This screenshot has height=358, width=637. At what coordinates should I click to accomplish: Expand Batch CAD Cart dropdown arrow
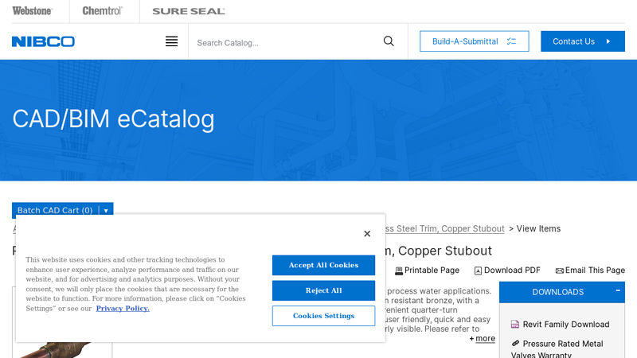pos(106,210)
